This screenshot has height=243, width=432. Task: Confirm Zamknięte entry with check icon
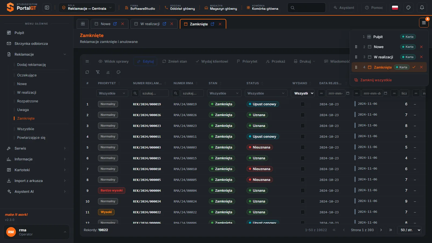coord(414,67)
